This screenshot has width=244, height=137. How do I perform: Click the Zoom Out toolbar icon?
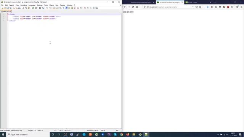point(50,8)
